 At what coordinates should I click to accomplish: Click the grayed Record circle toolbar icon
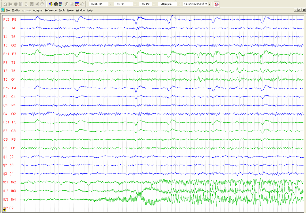tap(16, 4)
